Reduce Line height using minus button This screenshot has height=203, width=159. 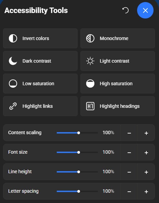[129, 172]
